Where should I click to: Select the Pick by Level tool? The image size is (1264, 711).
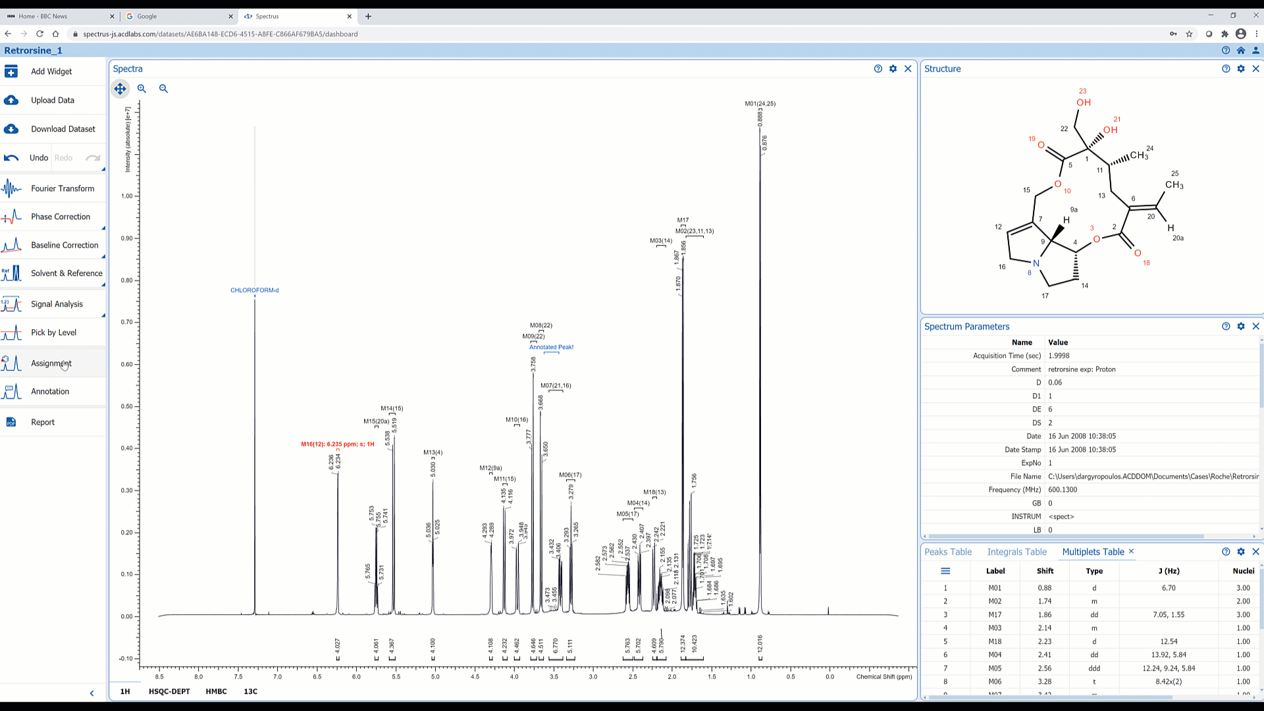[53, 332]
